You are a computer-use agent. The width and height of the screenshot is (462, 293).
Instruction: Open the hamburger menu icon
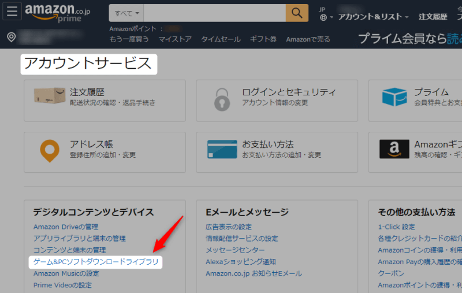tap(12, 11)
